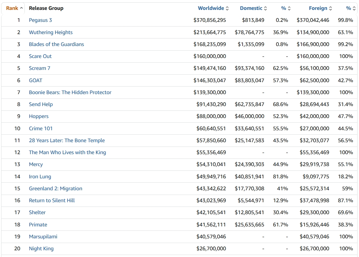Screen dimensions: 359x257
Task: Sort table by Rank column
Action: (x=12, y=8)
